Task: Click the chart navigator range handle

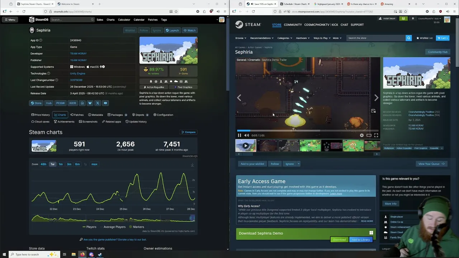Action: point(190,218)
